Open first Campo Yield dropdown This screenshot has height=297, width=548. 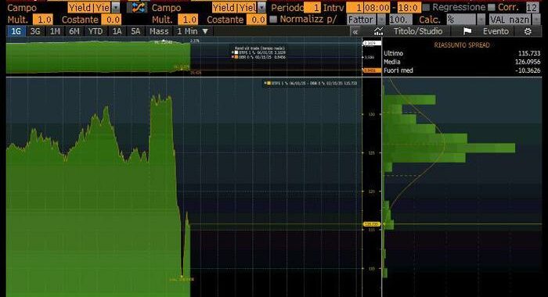point(117,8)
